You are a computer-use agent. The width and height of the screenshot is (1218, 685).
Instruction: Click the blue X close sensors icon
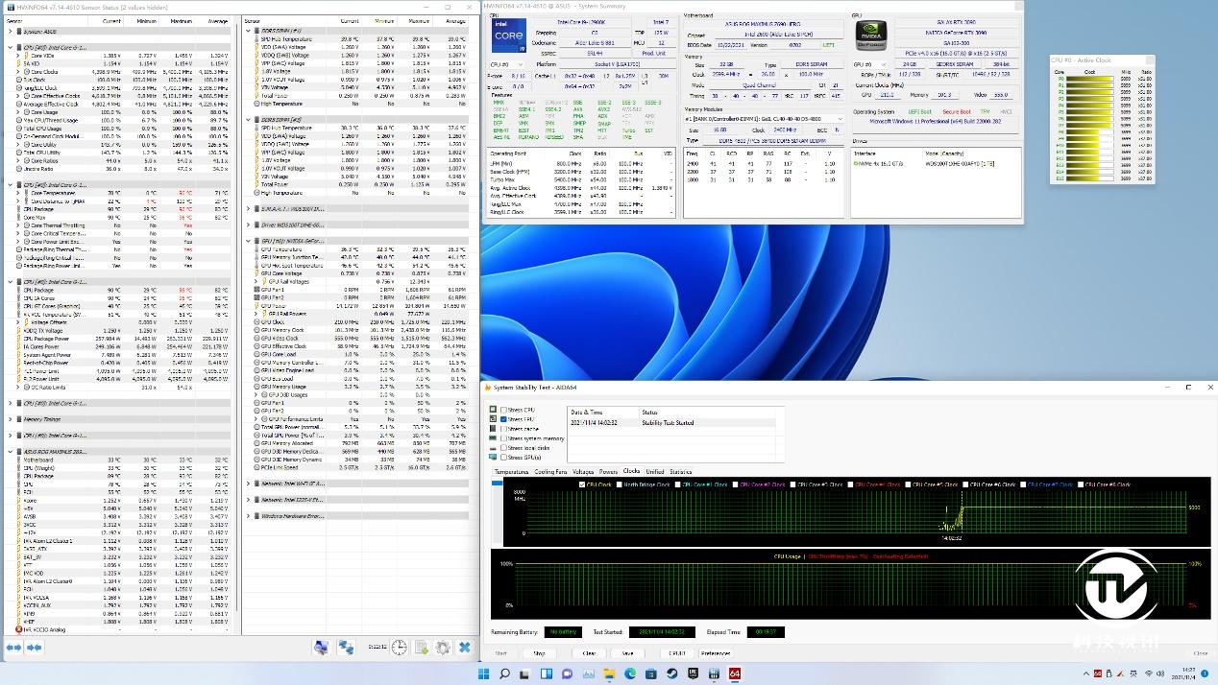(x=465, y=648)
